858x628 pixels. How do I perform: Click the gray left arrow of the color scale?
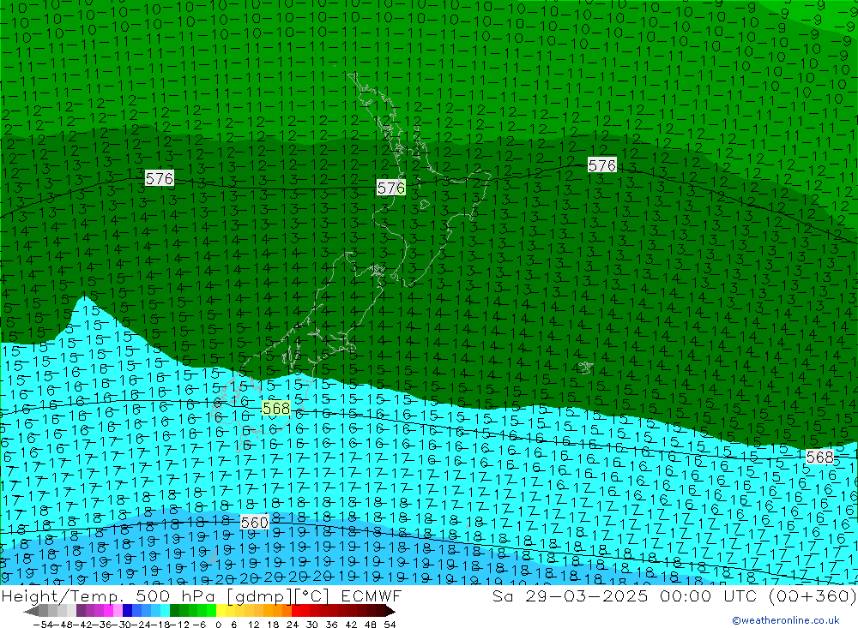pos(32,611)
